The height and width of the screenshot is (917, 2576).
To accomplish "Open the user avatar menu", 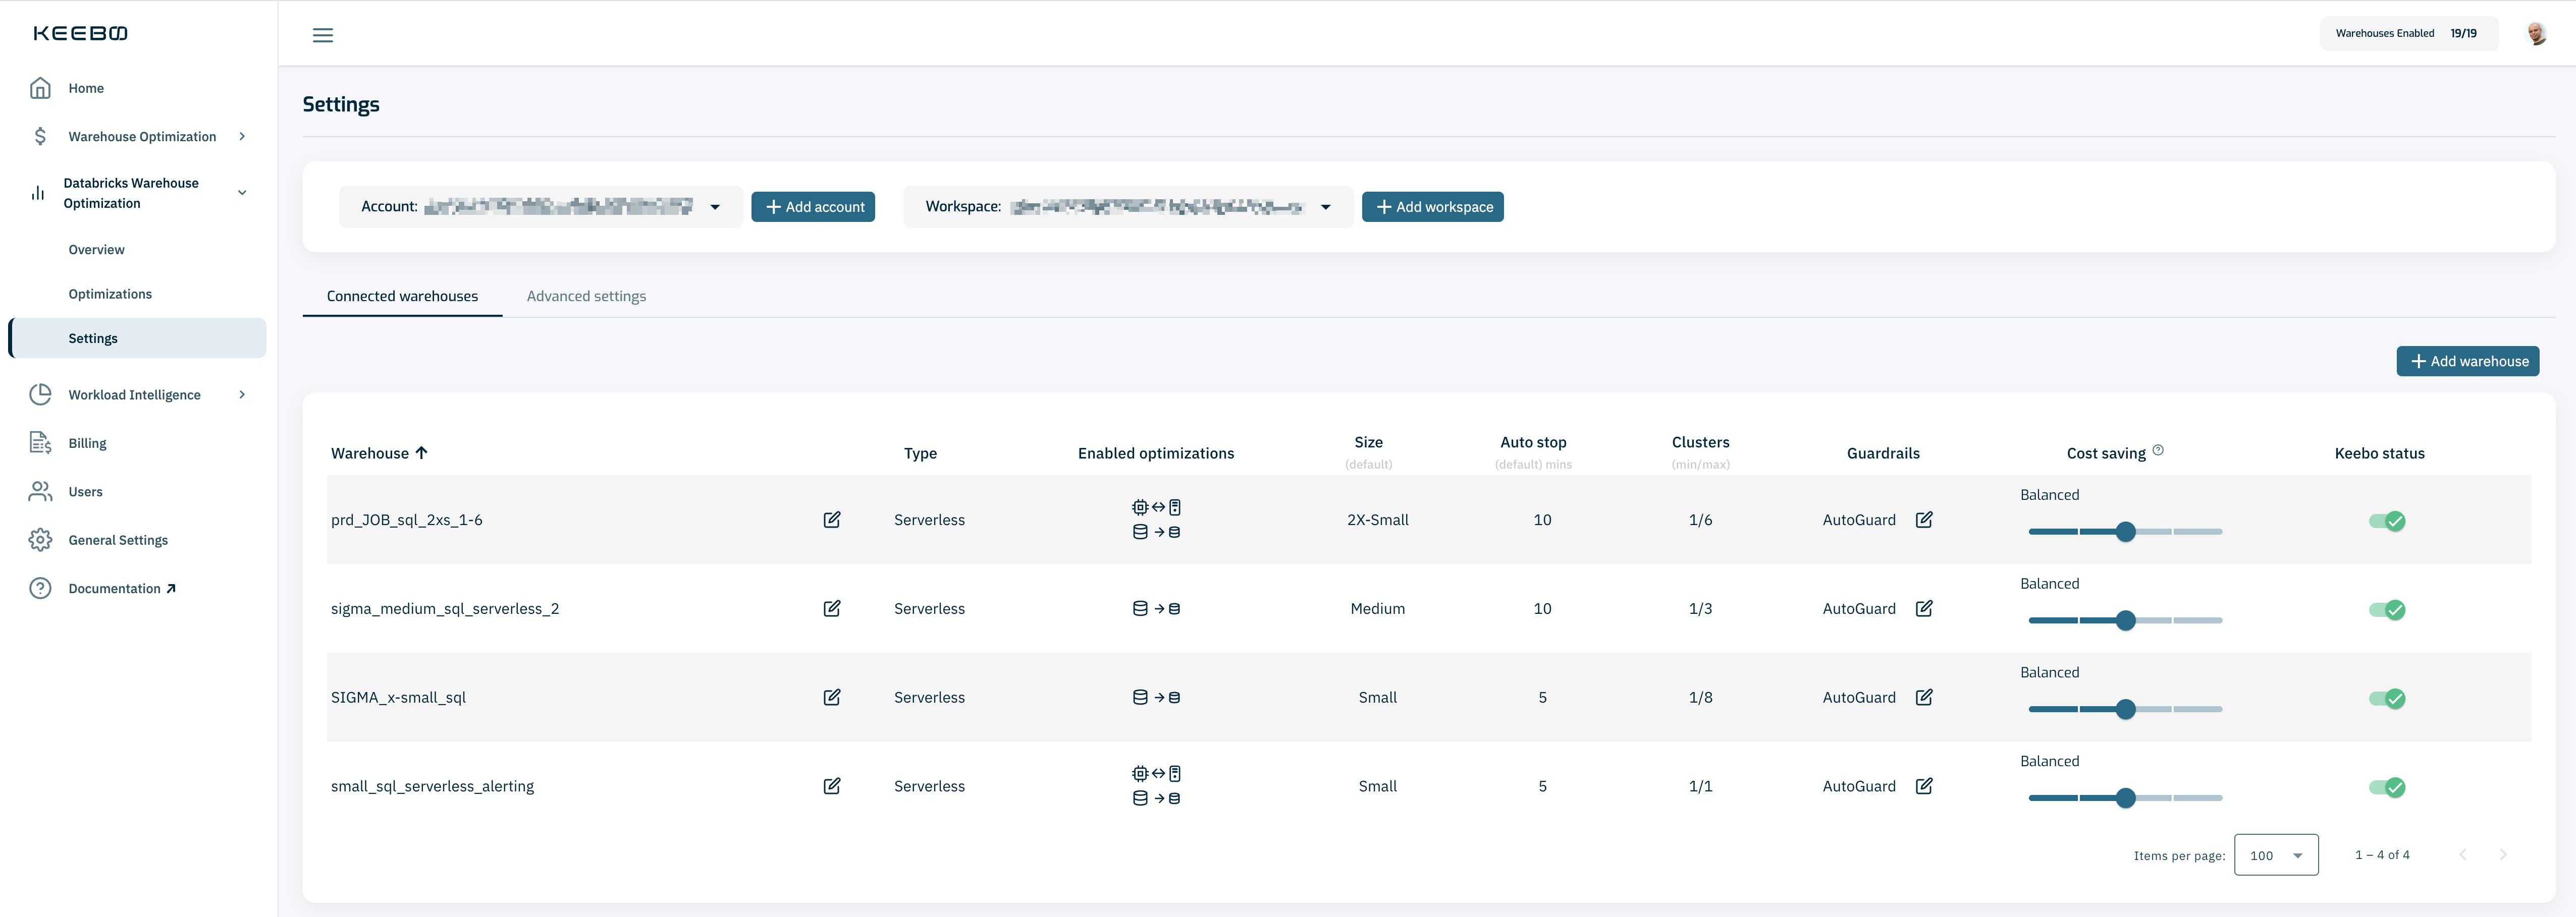I will click(2536, 34).
